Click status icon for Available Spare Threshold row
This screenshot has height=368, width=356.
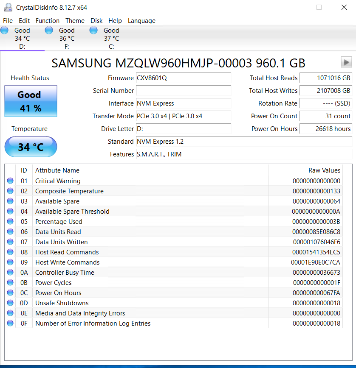[x=10, y=211]
